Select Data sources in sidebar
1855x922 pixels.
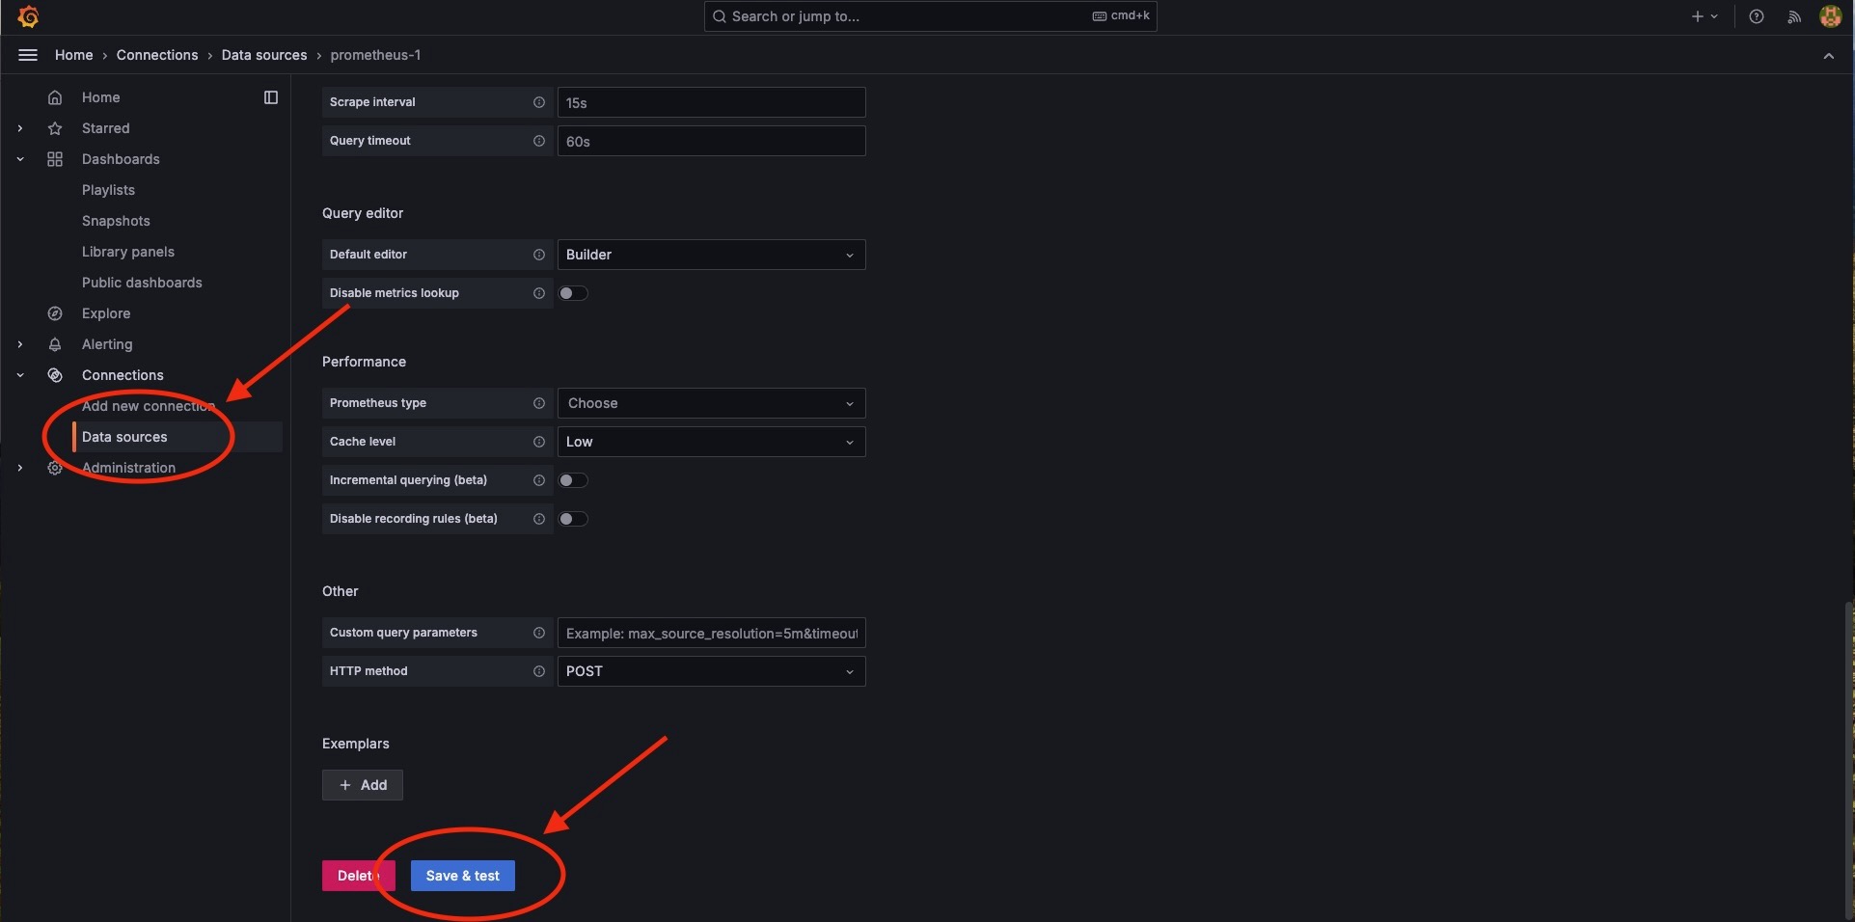pos(177,437)
